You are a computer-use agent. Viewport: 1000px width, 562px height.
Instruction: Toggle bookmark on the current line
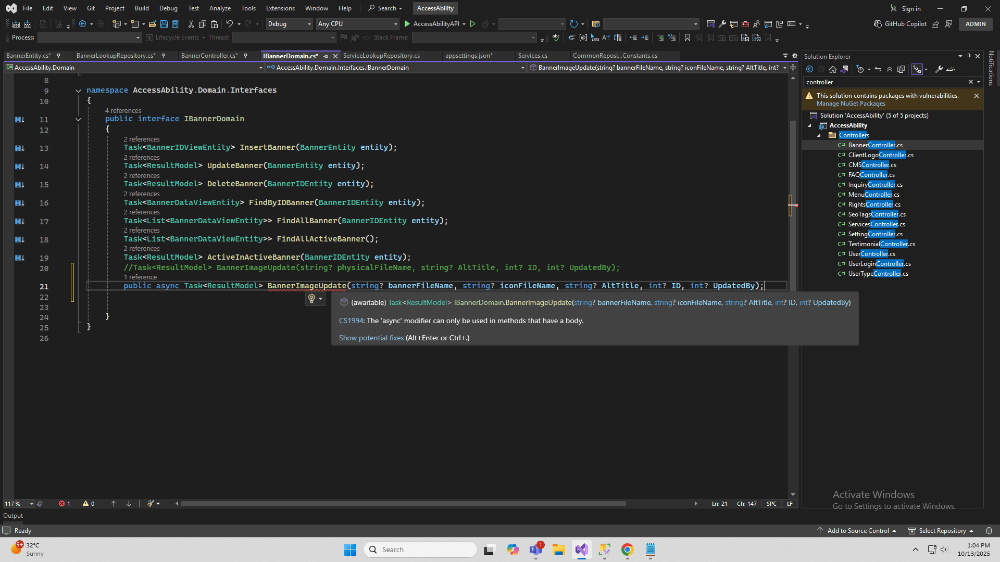click(x=687, y=37)
